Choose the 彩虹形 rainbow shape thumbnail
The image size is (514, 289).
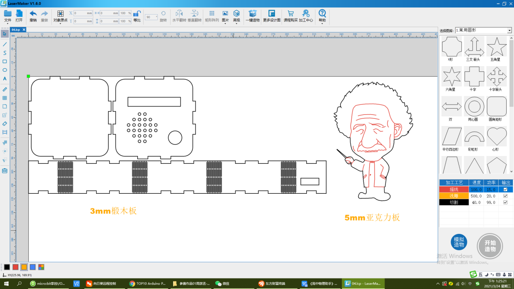click(x=474, y=136)
